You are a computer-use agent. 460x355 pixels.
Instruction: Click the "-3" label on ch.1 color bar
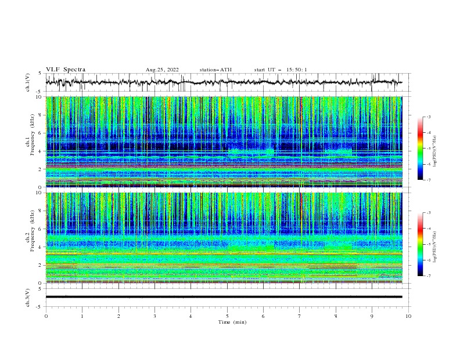tap(429, 117)
